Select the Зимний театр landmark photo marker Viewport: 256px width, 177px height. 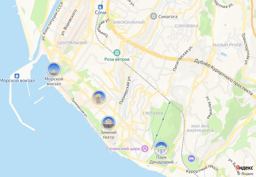[x=109, y=123]
